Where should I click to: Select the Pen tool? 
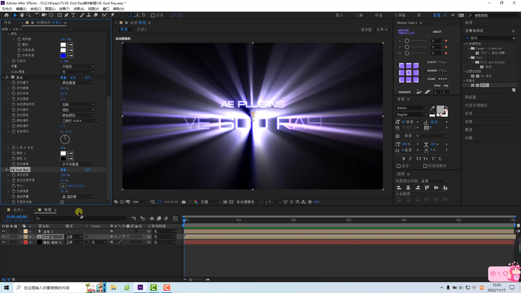pyautogui.click(x=66, y=15)
